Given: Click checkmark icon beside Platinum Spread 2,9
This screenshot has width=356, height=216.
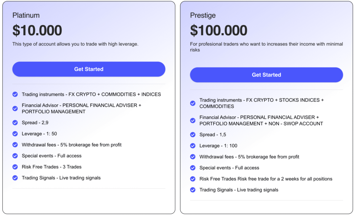Looking at the screenshot, I should tap(15, 123).
